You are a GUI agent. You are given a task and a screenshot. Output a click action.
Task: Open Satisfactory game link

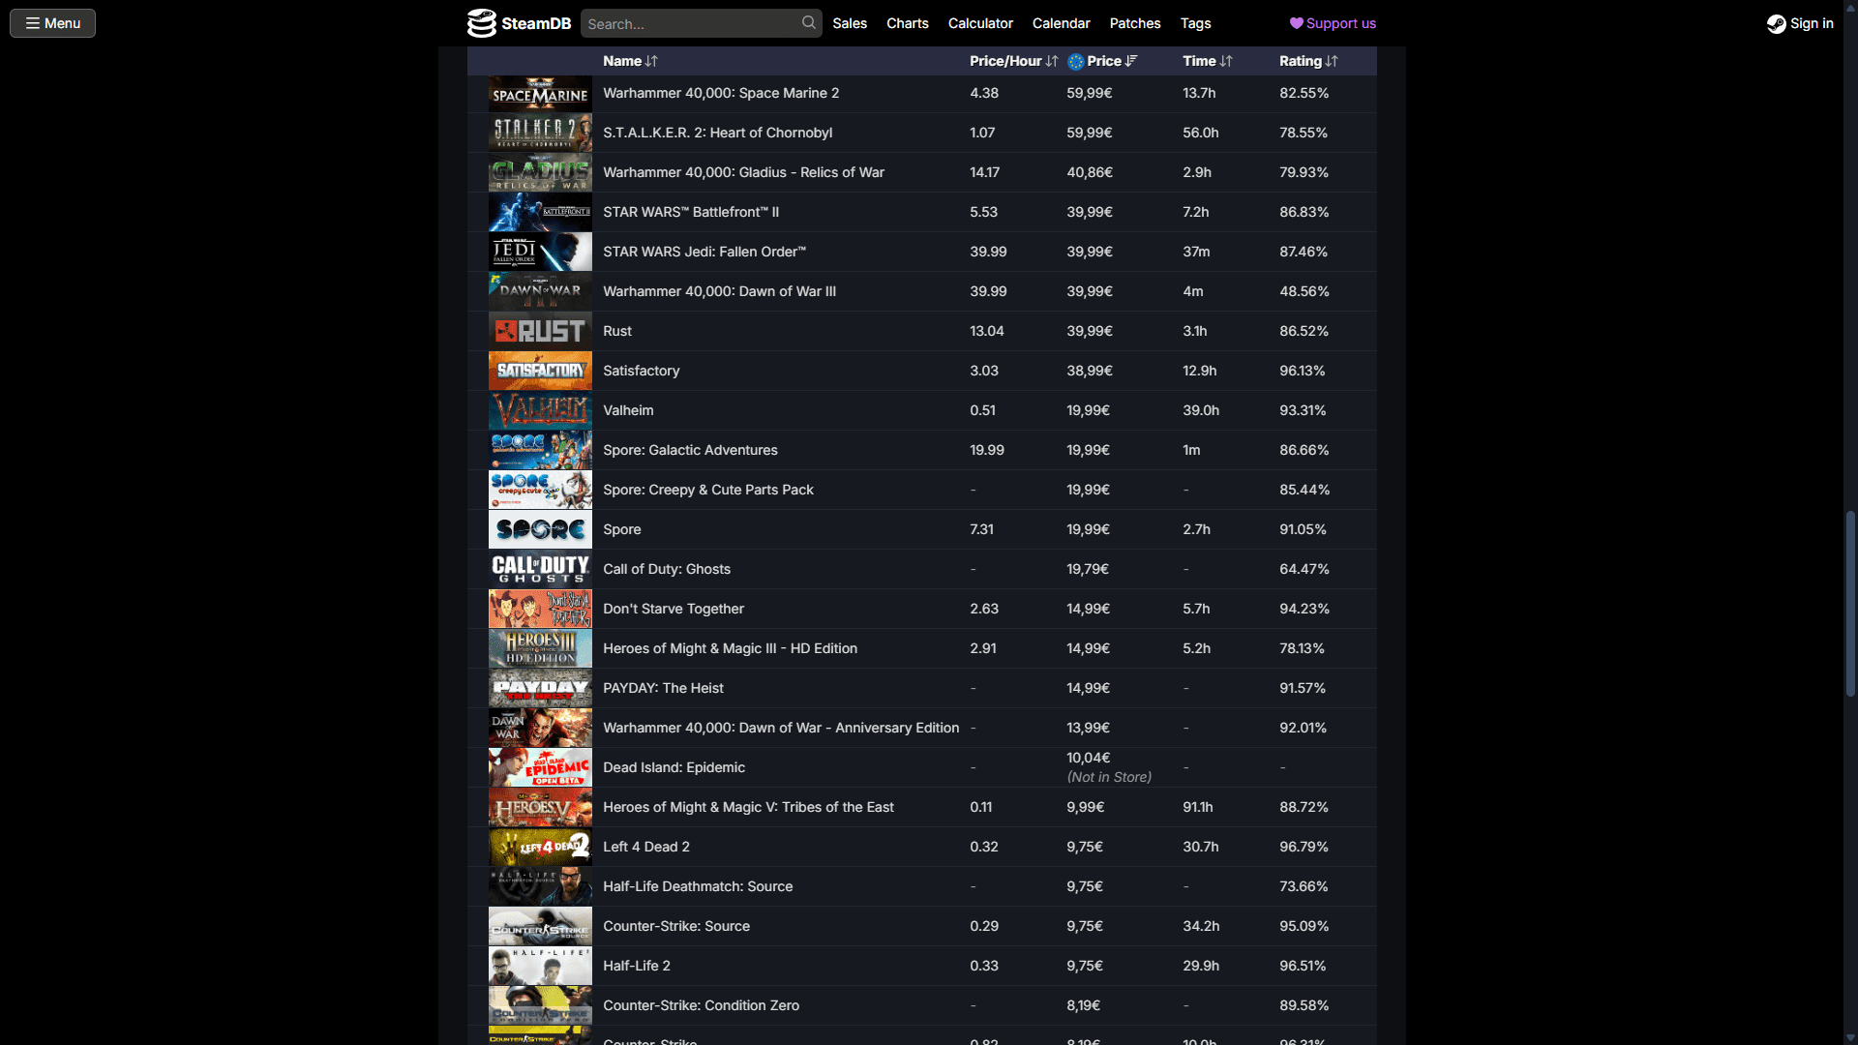click(641, 371)
